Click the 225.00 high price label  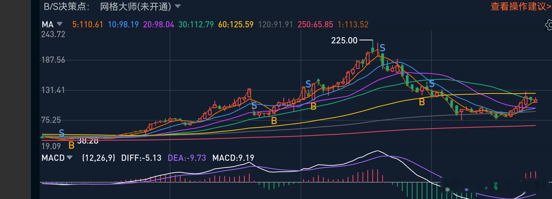(344, 40)
